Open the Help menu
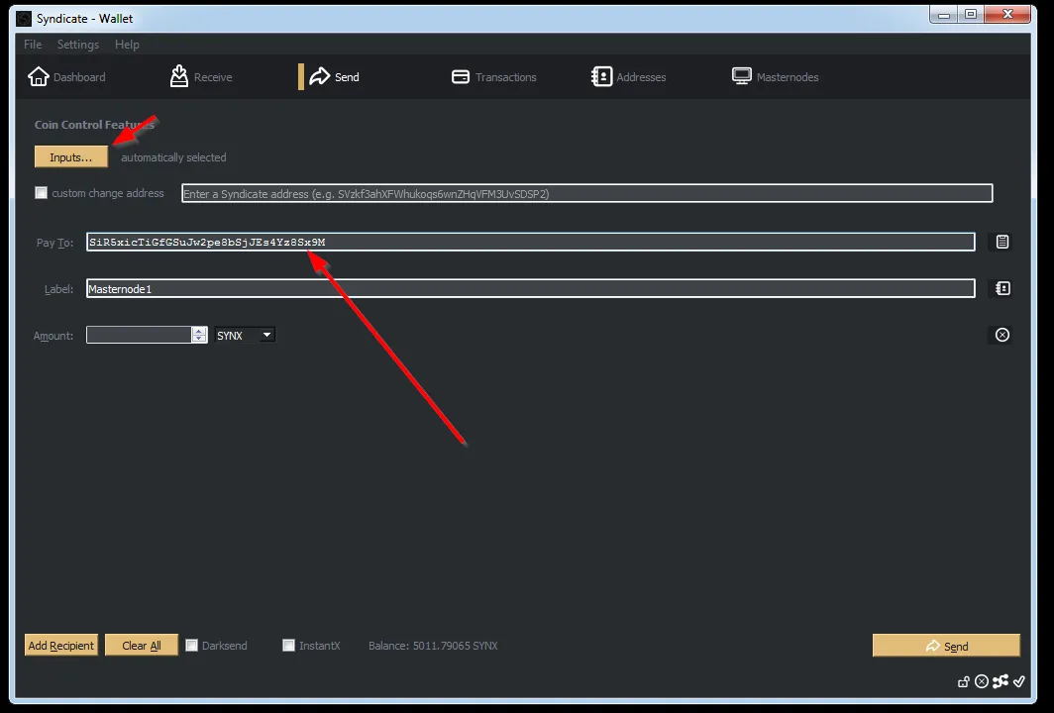Screen dimensions: 1054x713 click(x=127, y=45)
